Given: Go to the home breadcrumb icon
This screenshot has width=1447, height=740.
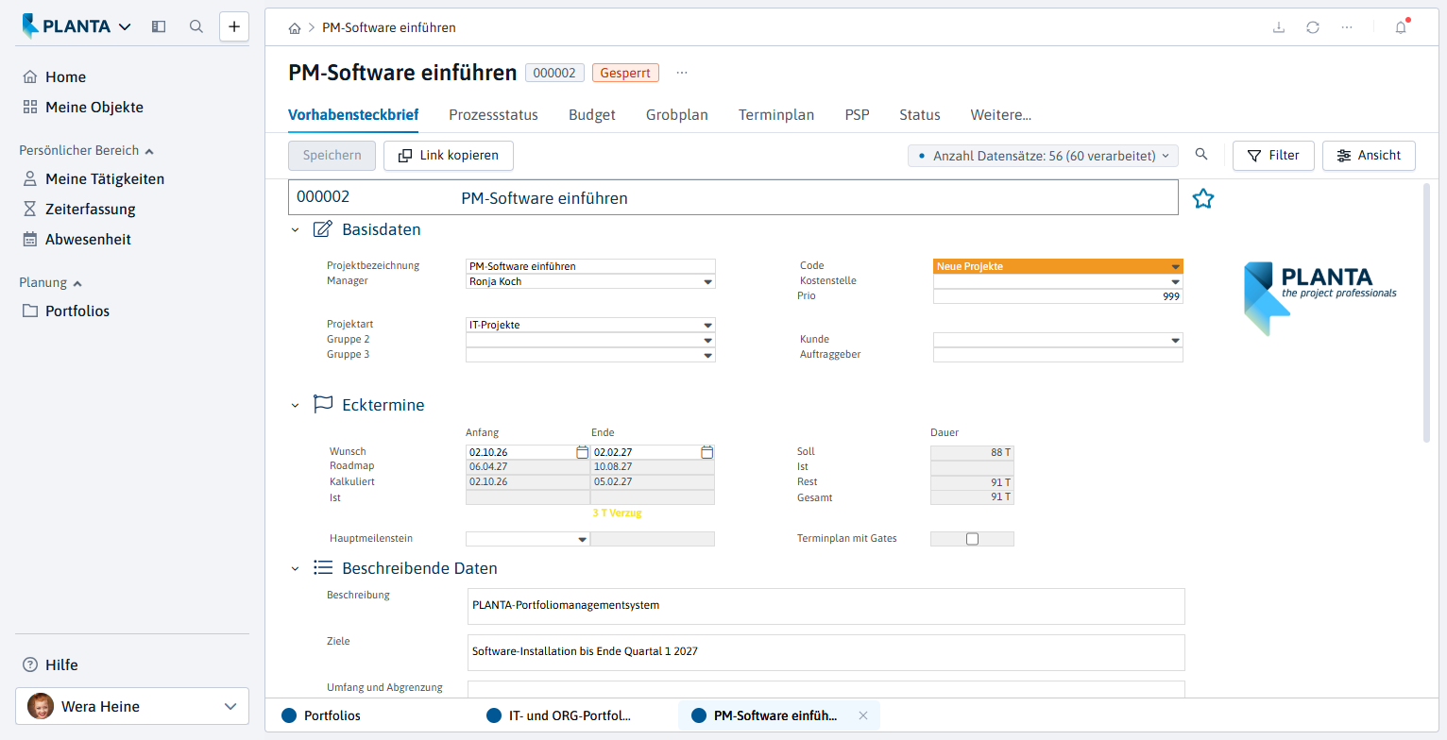Looking at the screenshot, I should (x=295, y=27).
